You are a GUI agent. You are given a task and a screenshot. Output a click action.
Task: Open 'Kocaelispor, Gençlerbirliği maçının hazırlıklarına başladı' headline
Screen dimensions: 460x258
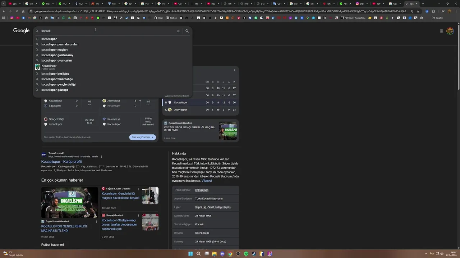click(x=120, y=196)
